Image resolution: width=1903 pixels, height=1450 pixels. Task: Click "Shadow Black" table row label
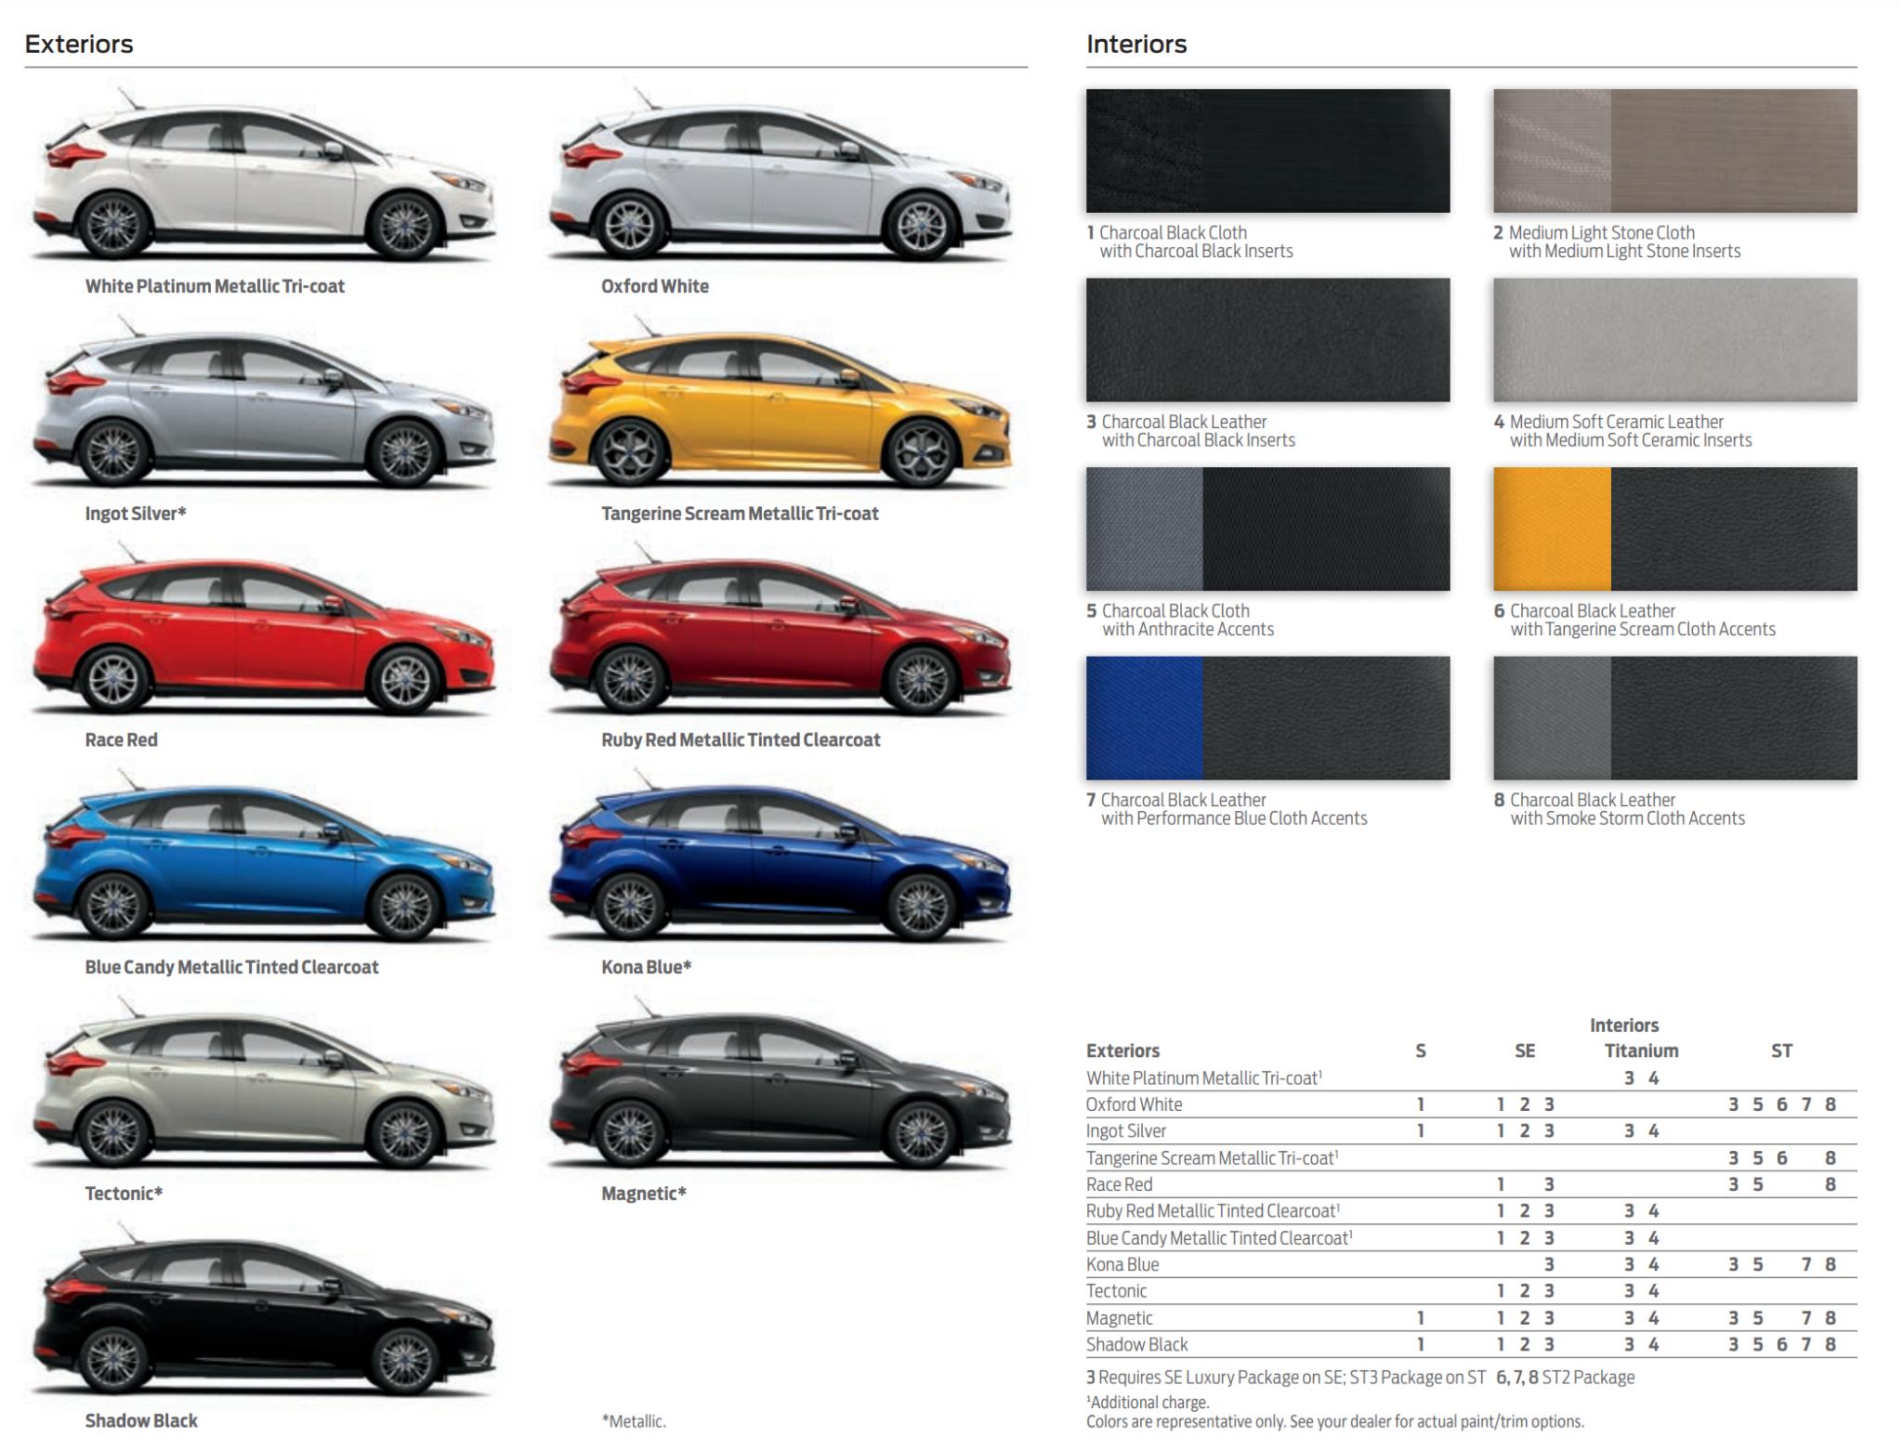point(1137,1344)
